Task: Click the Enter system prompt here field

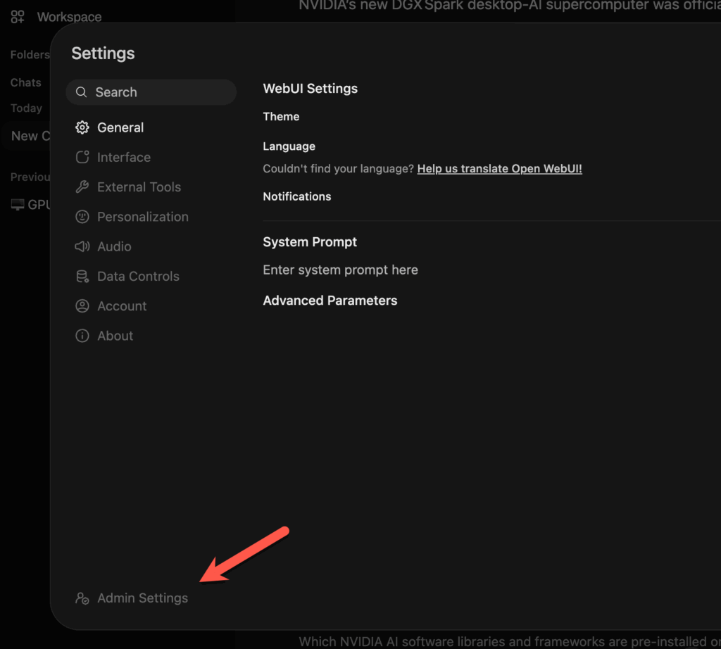Action: click(340, 270)
